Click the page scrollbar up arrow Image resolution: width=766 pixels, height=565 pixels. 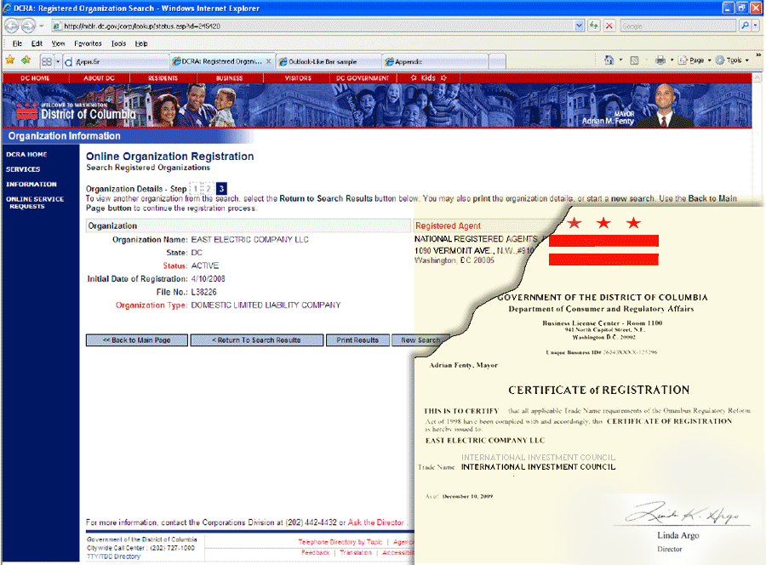(757, 77)
